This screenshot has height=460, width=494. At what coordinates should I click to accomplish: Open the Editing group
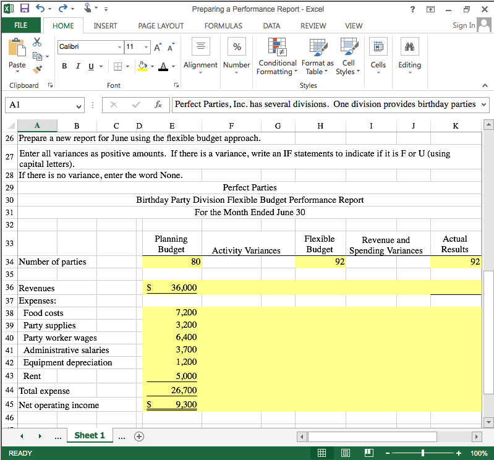(x=409, y=56)
